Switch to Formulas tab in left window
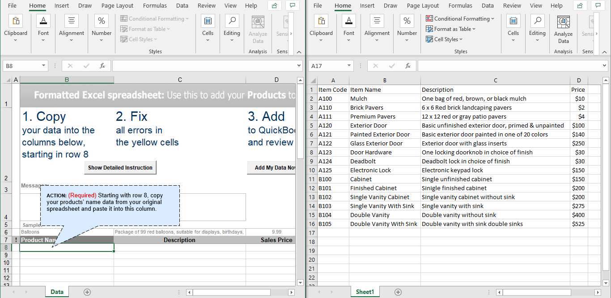 coord(155,6)
